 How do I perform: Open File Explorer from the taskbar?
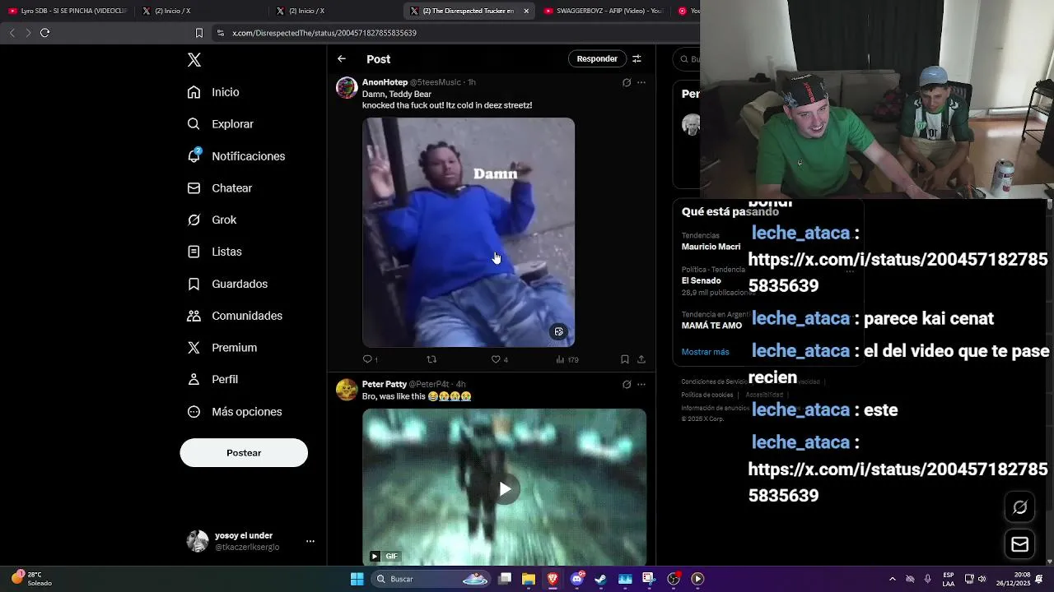coord(529,579)
